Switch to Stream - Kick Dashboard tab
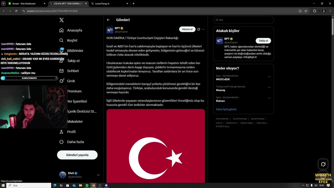Screen dimensions: 334x188 click(x=26, y=4)
